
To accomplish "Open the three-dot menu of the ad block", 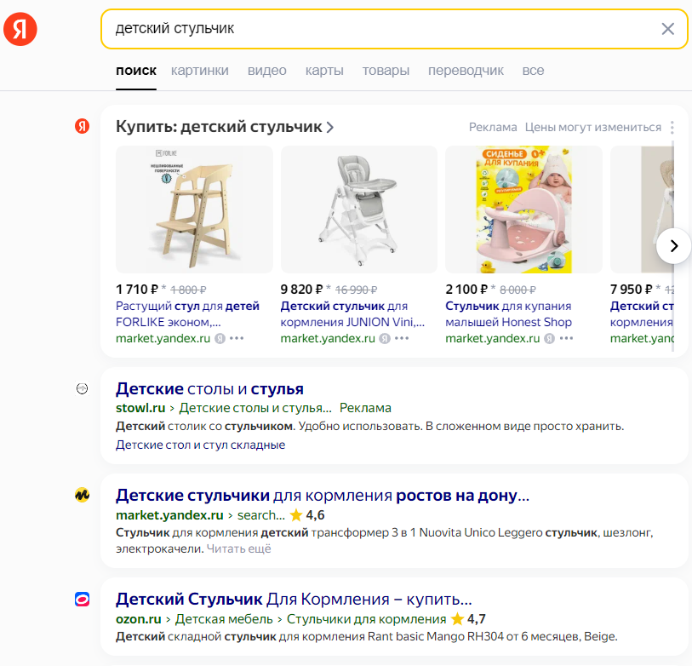I will click(672, 128).
